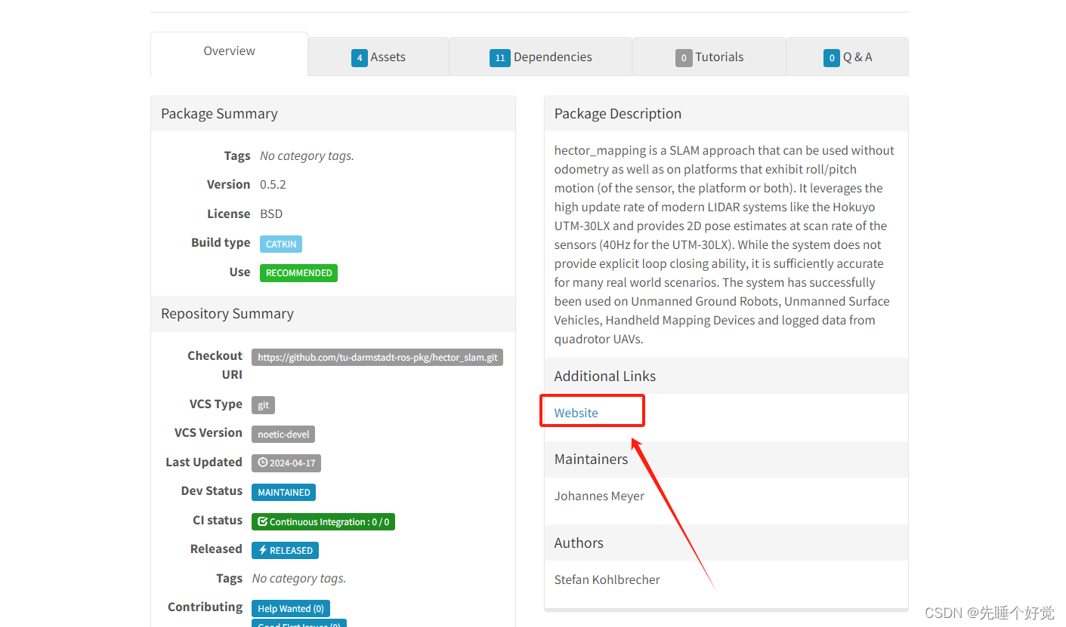Click the noetic-devel version badge
Screen dimensions: 1066x627
pyautogui.click(x=283, y=434)
